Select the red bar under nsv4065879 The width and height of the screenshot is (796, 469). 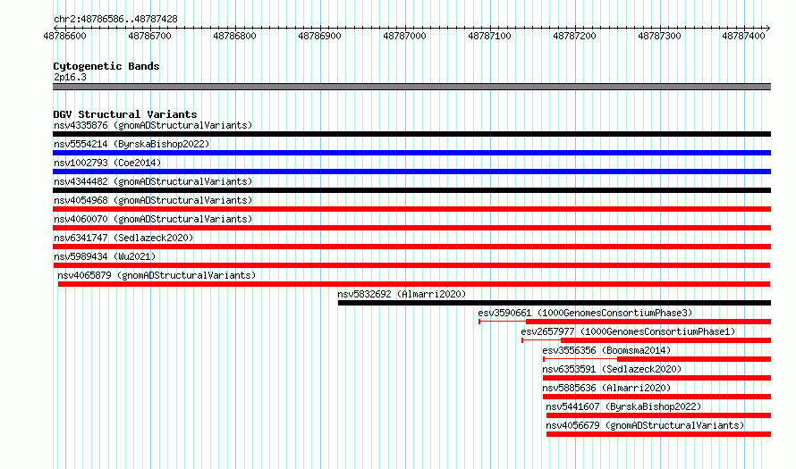coord(414,284)
